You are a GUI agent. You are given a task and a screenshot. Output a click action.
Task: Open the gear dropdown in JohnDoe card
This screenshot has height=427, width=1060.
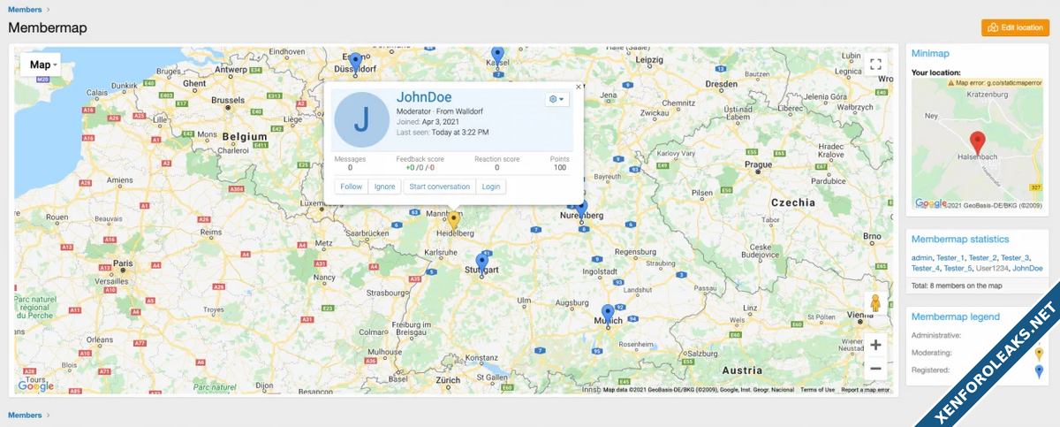pos(556,99)
